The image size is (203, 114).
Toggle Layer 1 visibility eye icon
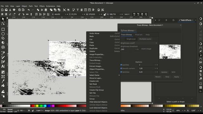29,111
